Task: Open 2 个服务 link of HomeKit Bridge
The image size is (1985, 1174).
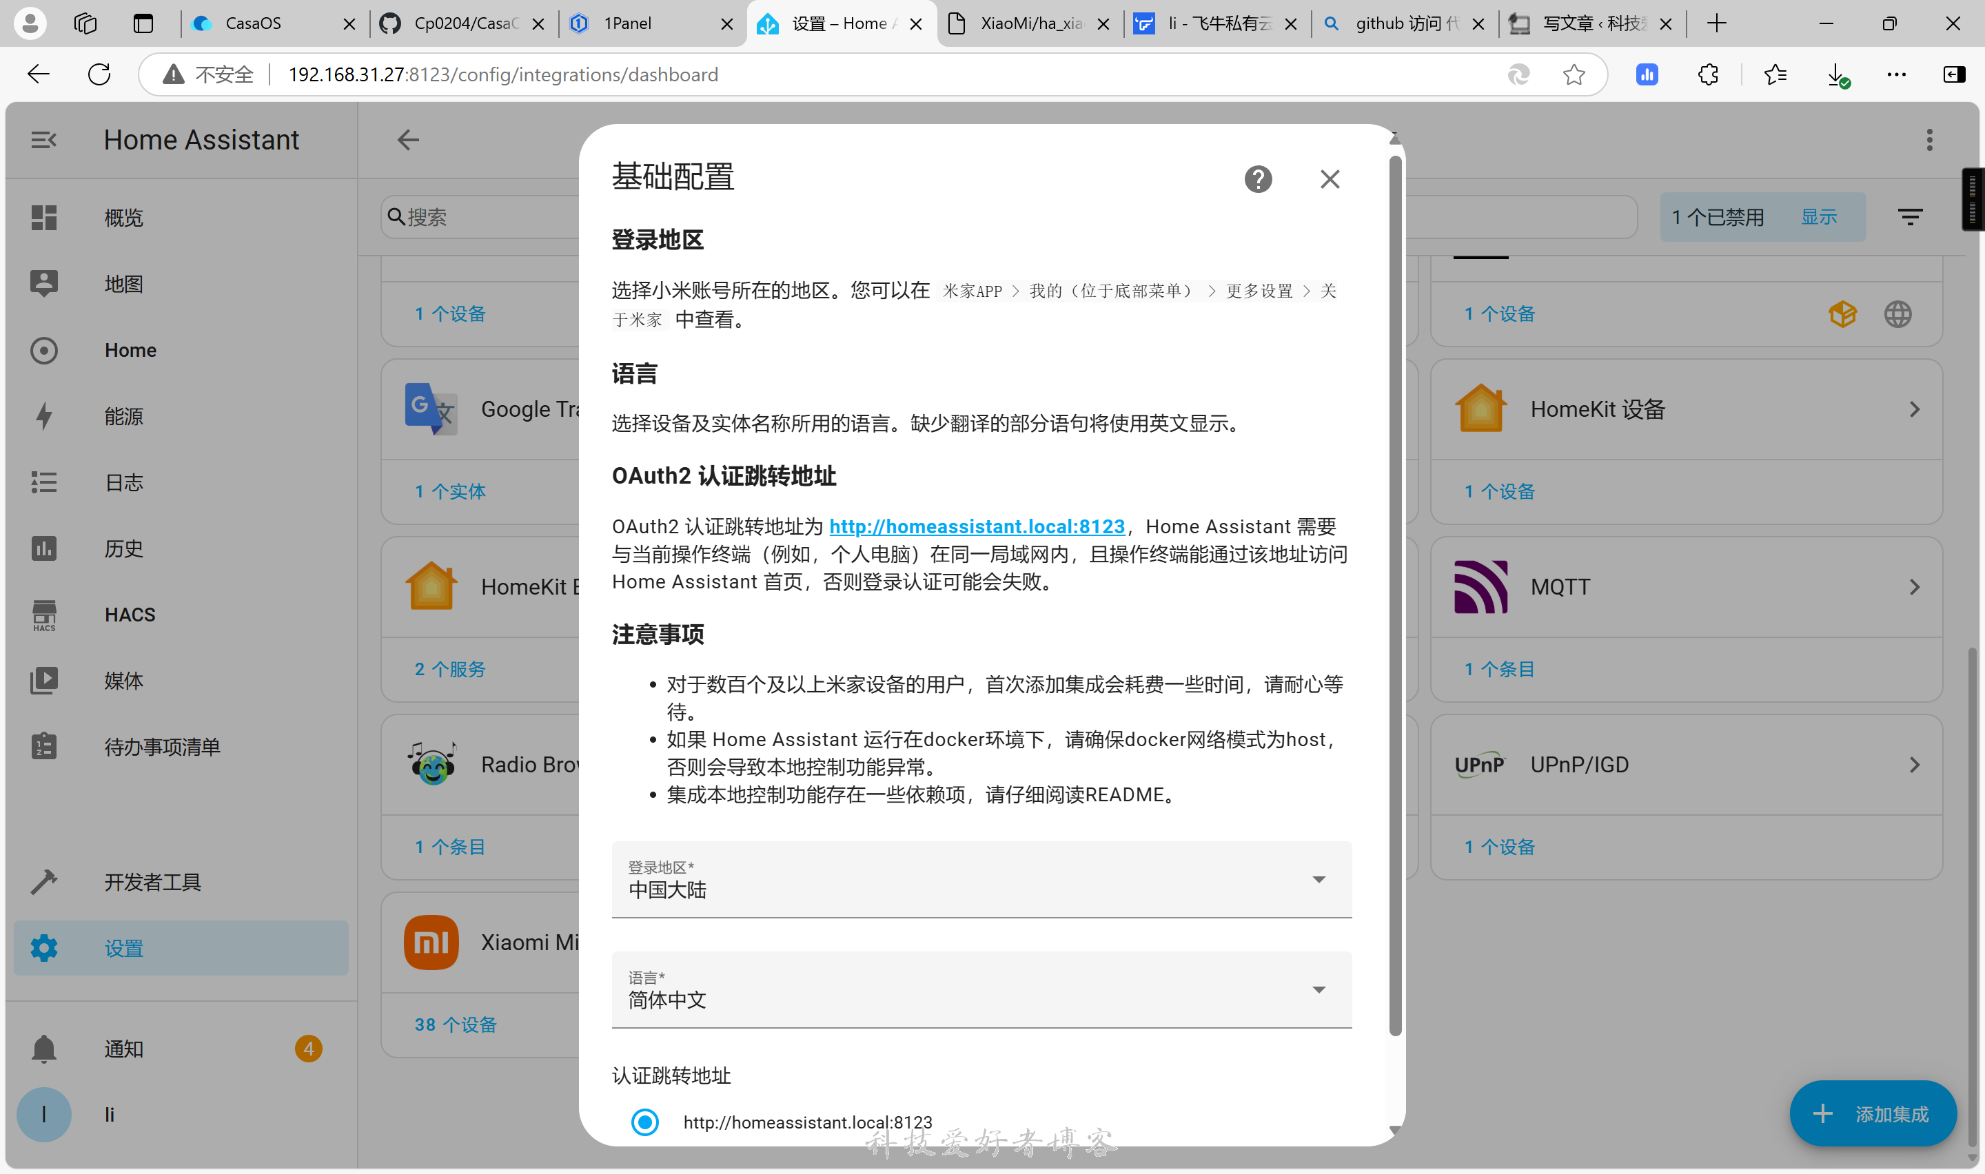Action: click(450, 669)
